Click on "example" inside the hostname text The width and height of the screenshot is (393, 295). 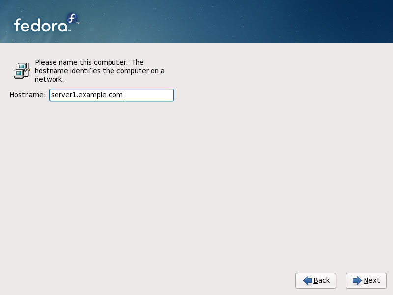tap(93, 95)
